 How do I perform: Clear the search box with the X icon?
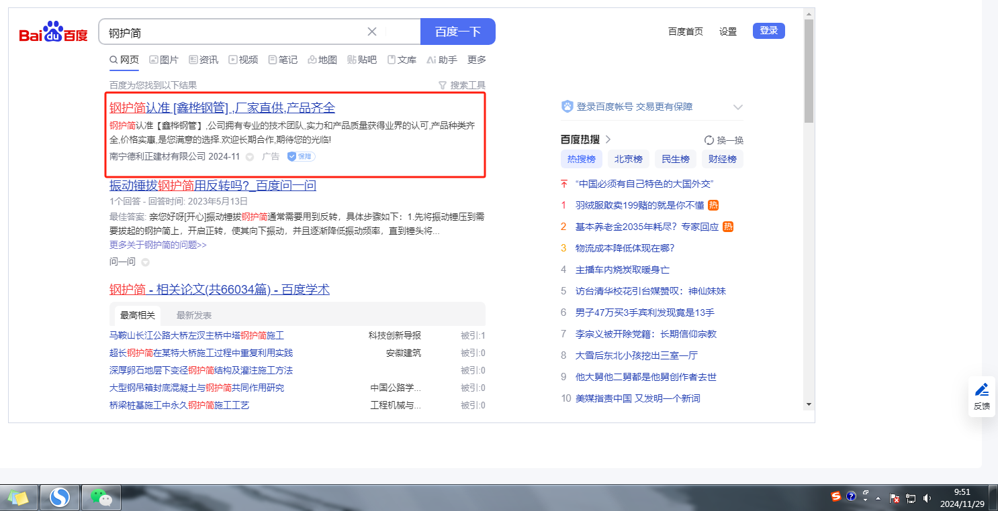[x=372, y=32]
